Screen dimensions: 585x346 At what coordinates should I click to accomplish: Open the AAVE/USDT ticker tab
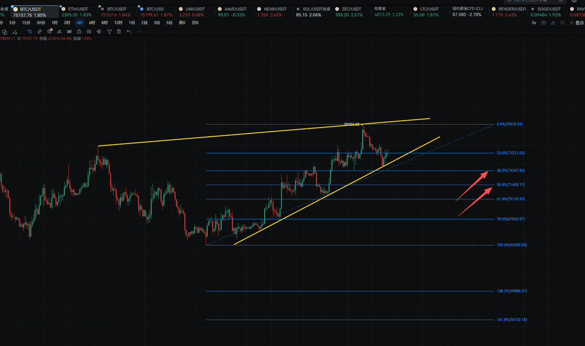pos(234,12)
